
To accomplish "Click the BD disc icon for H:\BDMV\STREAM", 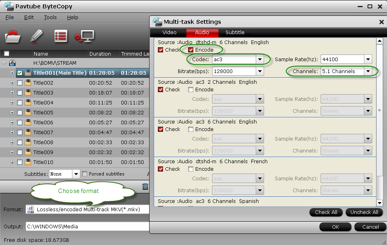I will click(12, 63).
